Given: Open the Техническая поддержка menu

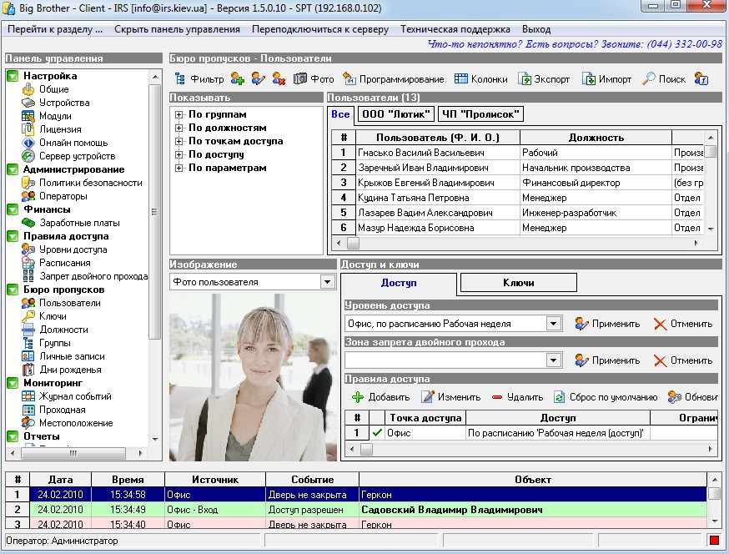Looking at the screenshot, I should click(x=455, y=29).
